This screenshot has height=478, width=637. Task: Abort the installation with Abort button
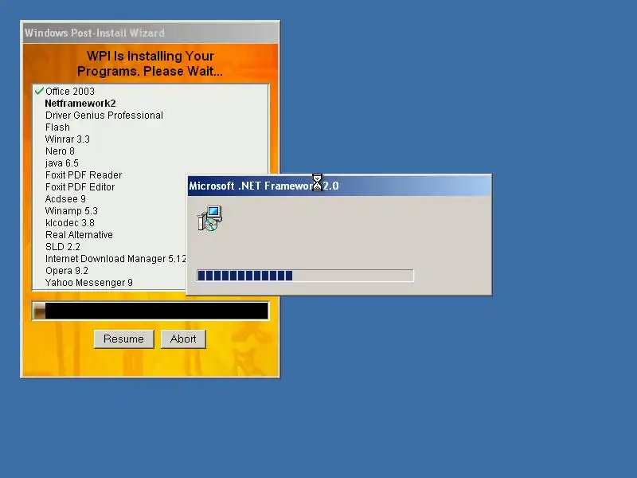click(x=183, y=339)
